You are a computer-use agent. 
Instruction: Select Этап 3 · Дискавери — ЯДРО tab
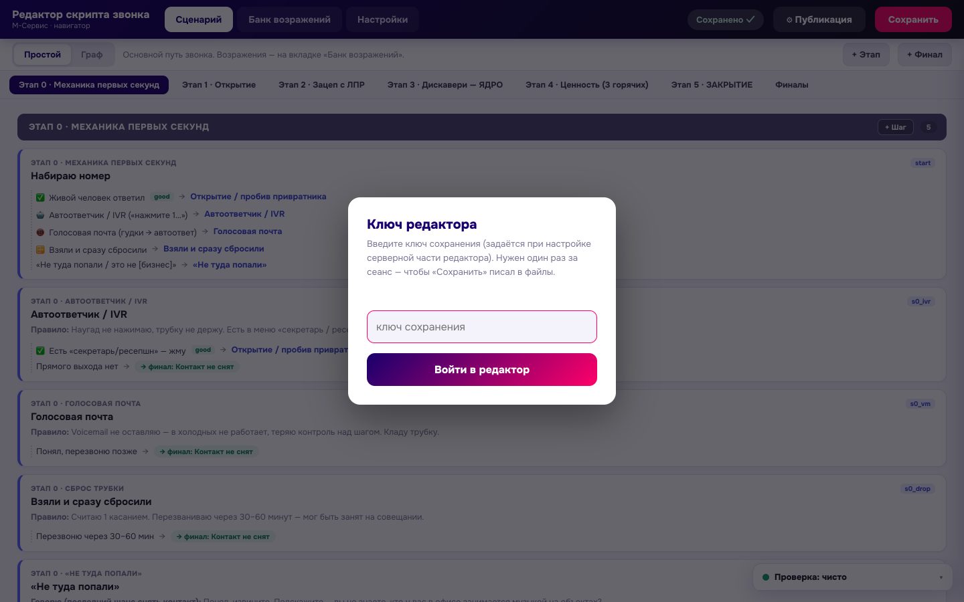[x=445, y=85]
